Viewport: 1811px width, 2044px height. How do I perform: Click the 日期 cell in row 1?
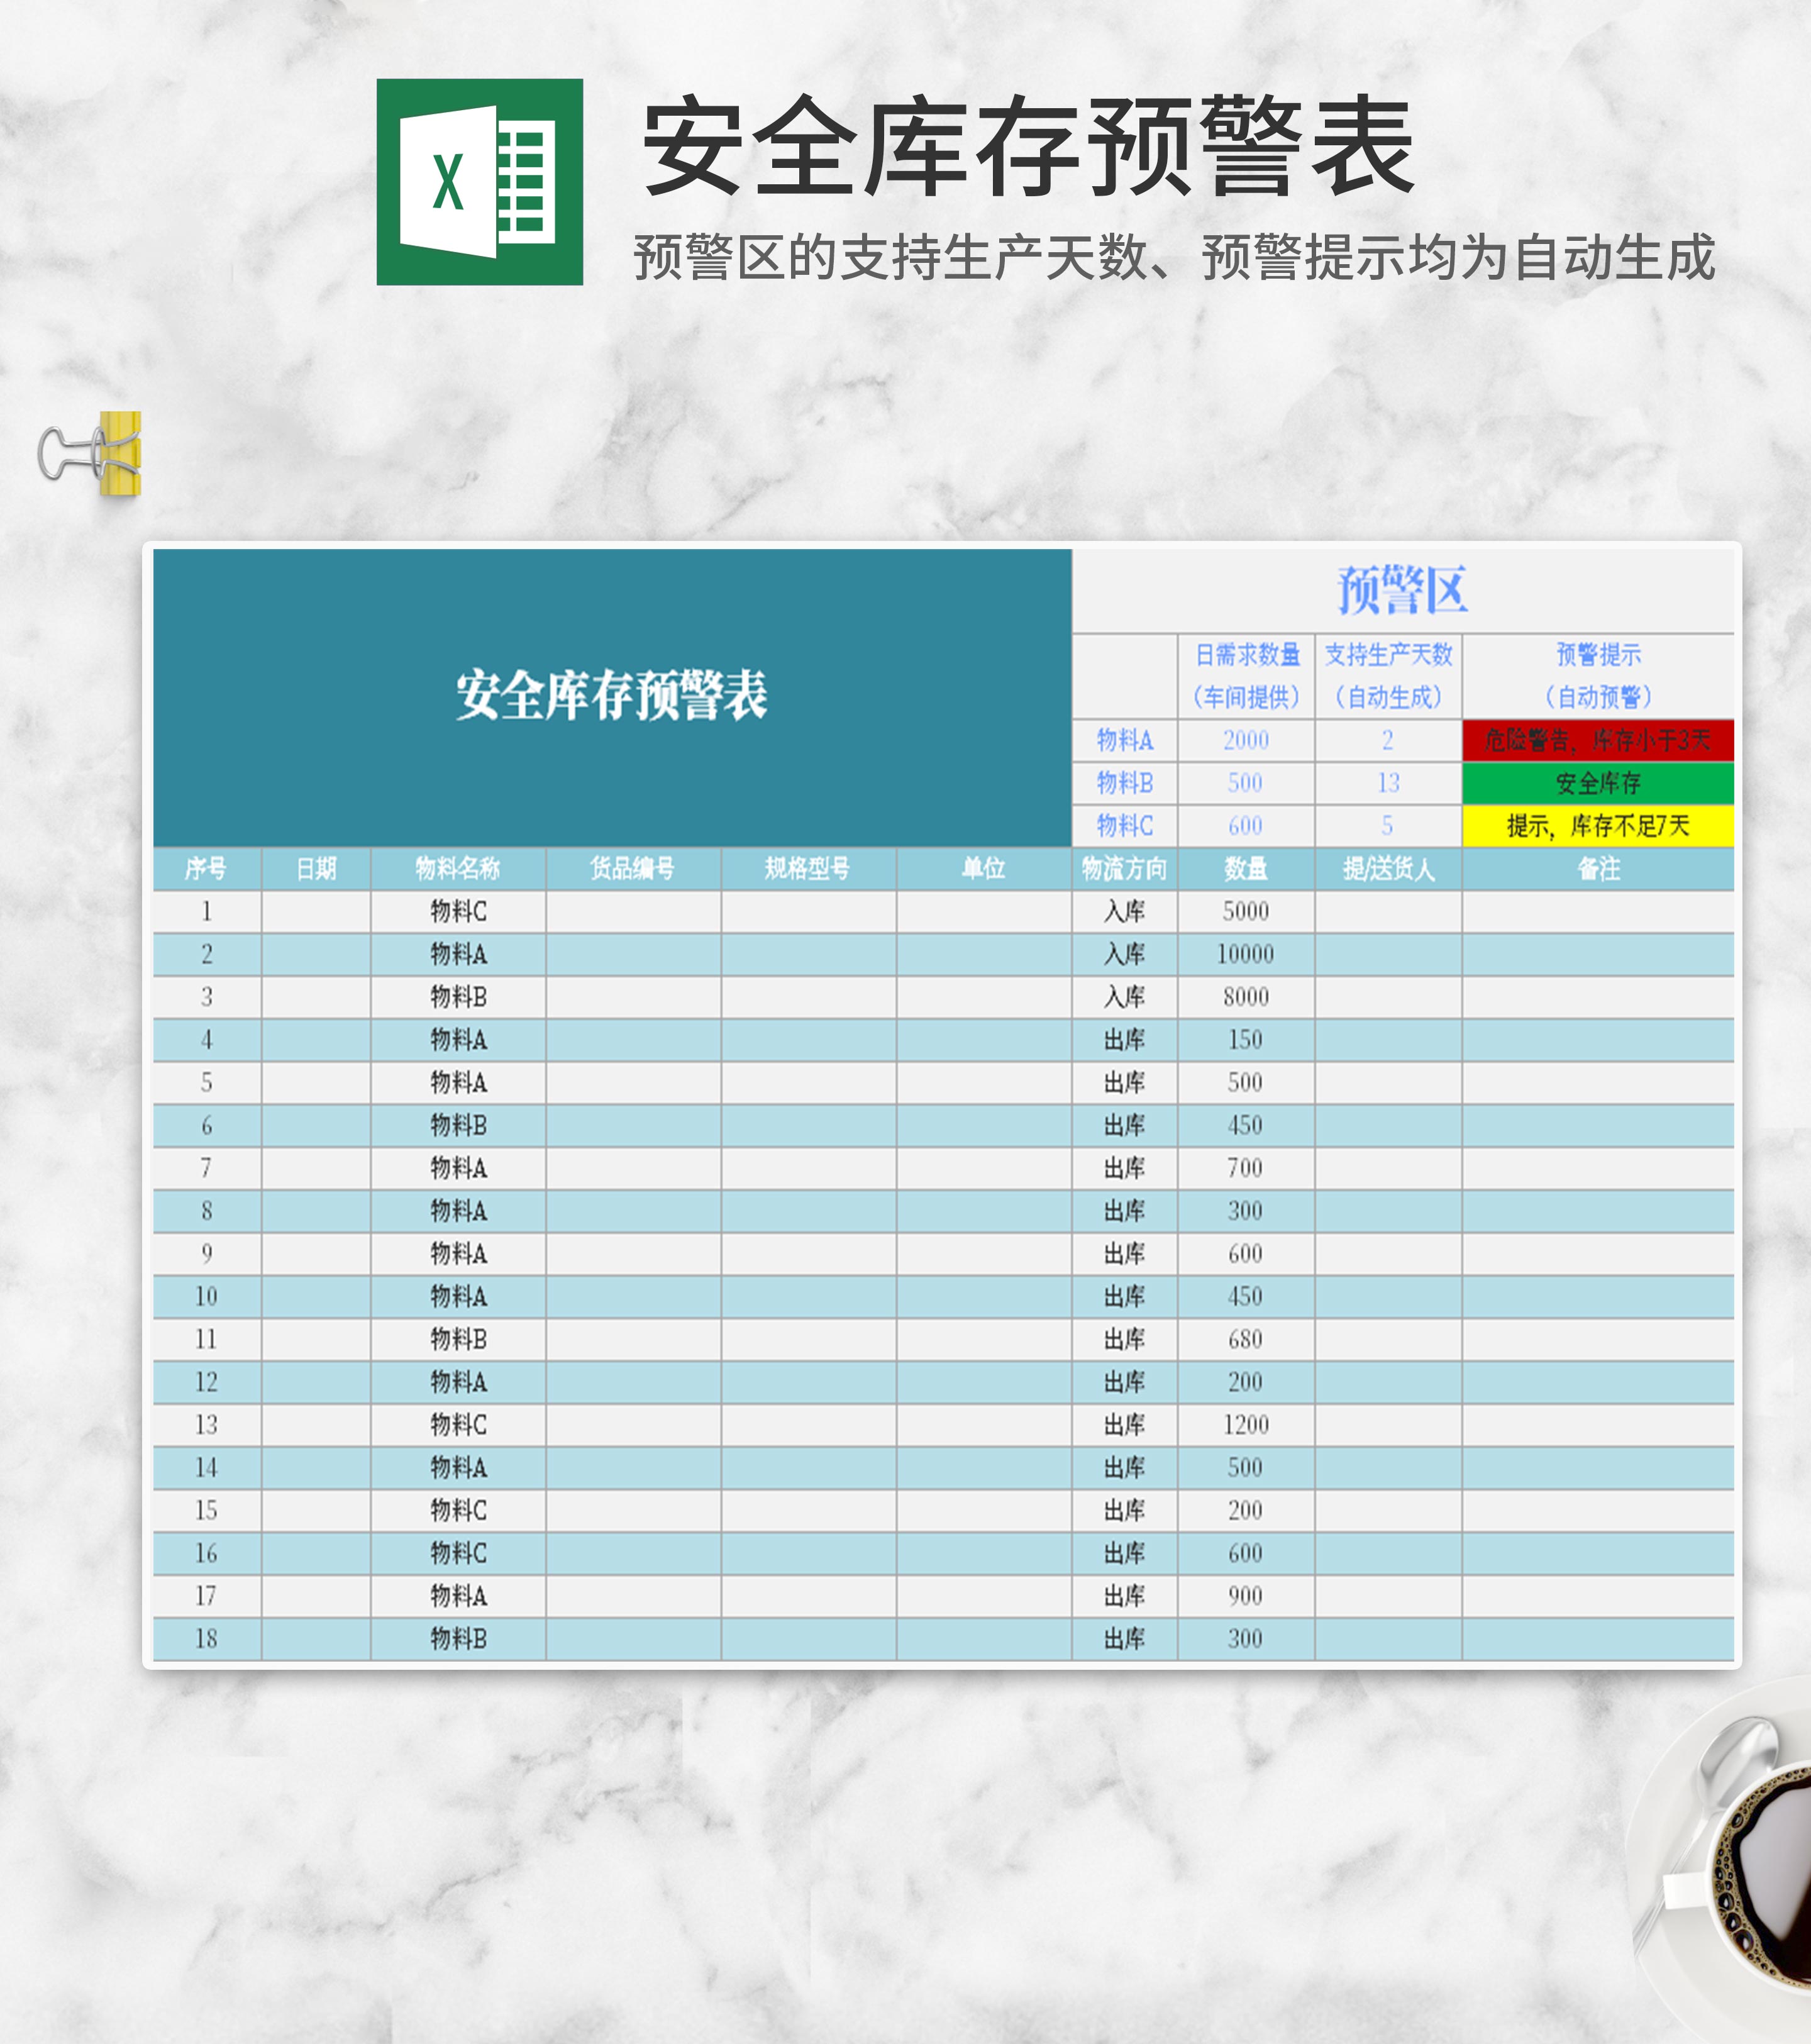(316, 911)
